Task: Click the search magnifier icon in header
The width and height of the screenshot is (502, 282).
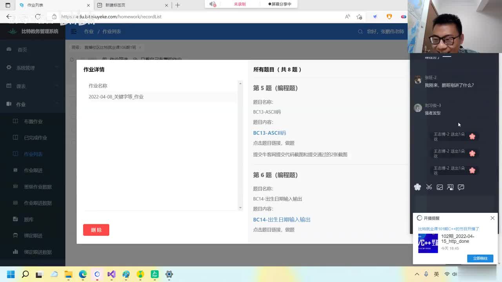Action: coord(360,31)
